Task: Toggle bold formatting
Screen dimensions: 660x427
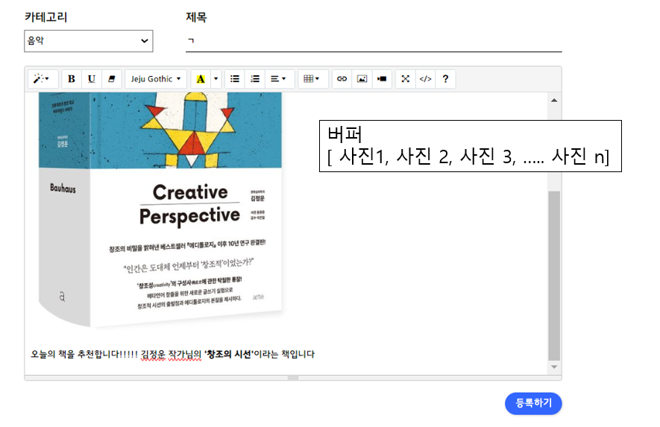Action: point(72,79)
